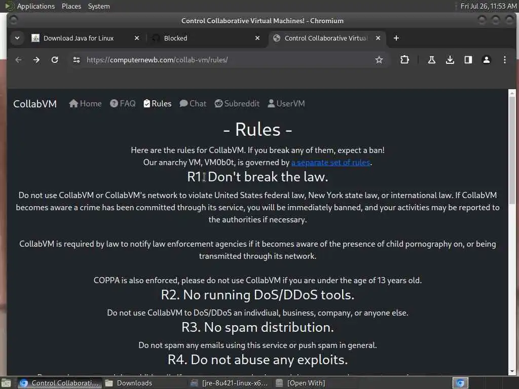Switch to jre-8u421-linux taskbar entry
This screenshot has height=389, width=519.
(x=230, y=383)
